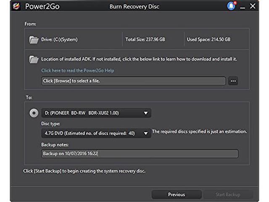The image size is (269, 202).
Task: Click the ADK file path field
Action: point(133,81)
